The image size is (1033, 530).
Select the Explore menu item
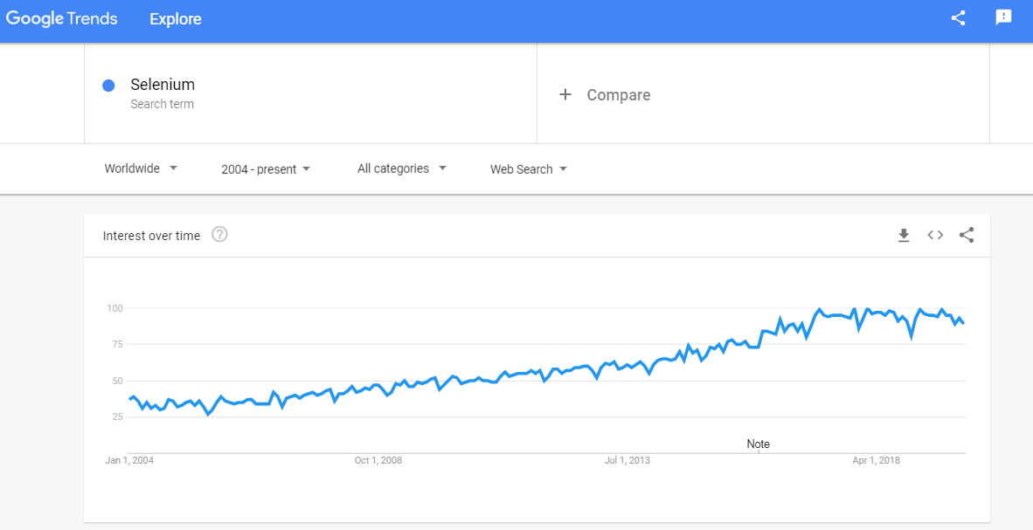click(175, 17)
